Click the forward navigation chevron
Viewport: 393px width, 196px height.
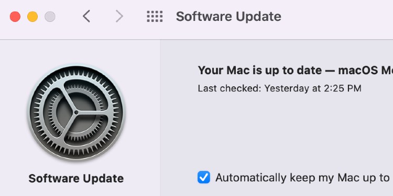pos(119,17)
